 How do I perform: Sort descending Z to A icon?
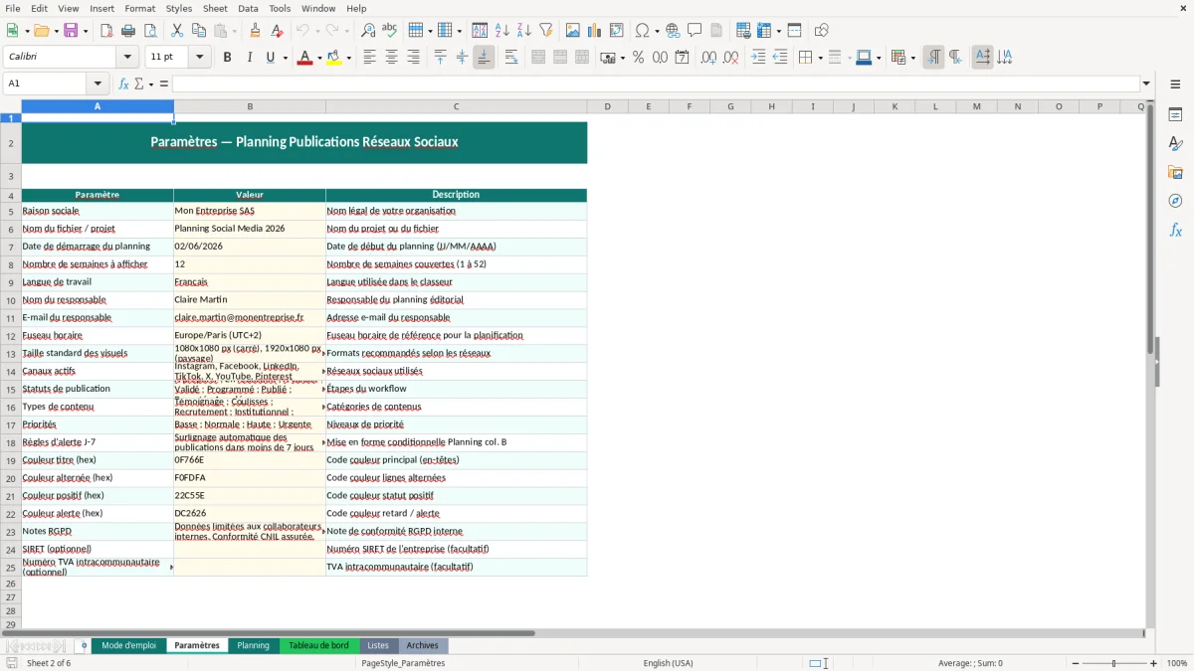[524, 31]
